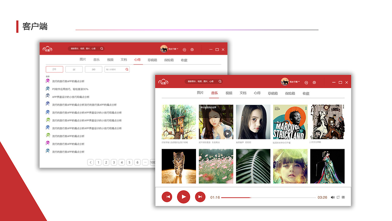Click the search field in the music window
Screen dimensions: 392x221
pyautogui.click(x=204, y=82)
